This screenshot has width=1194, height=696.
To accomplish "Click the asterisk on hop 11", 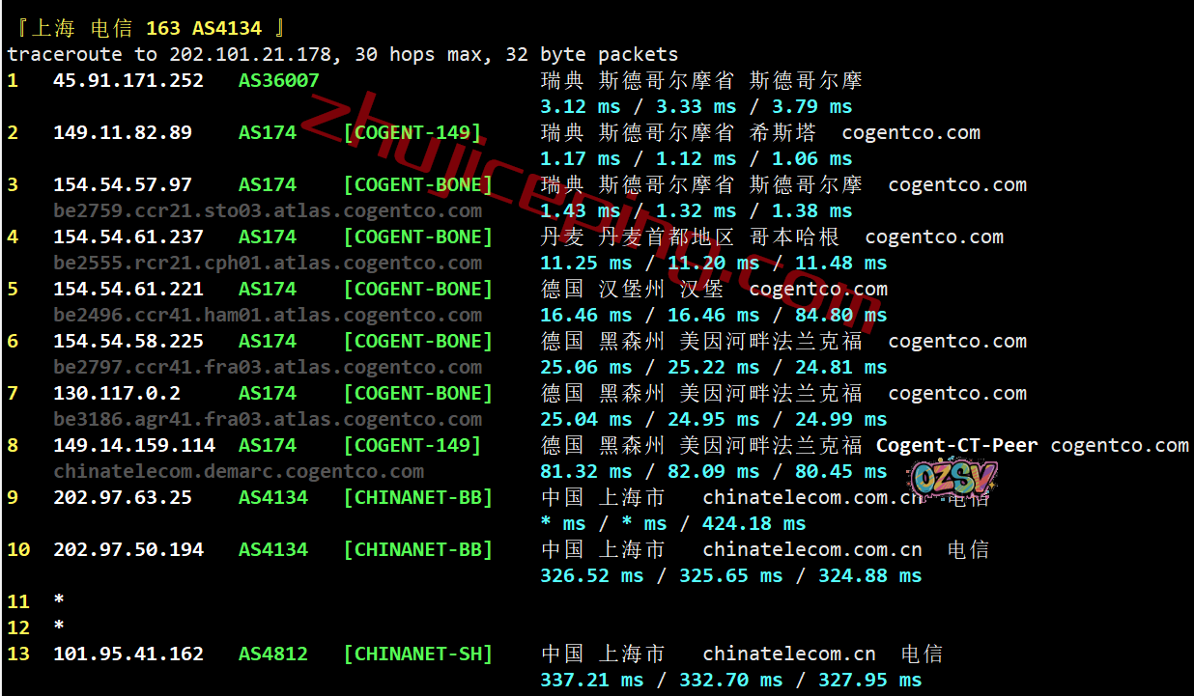I will (59, 601).
